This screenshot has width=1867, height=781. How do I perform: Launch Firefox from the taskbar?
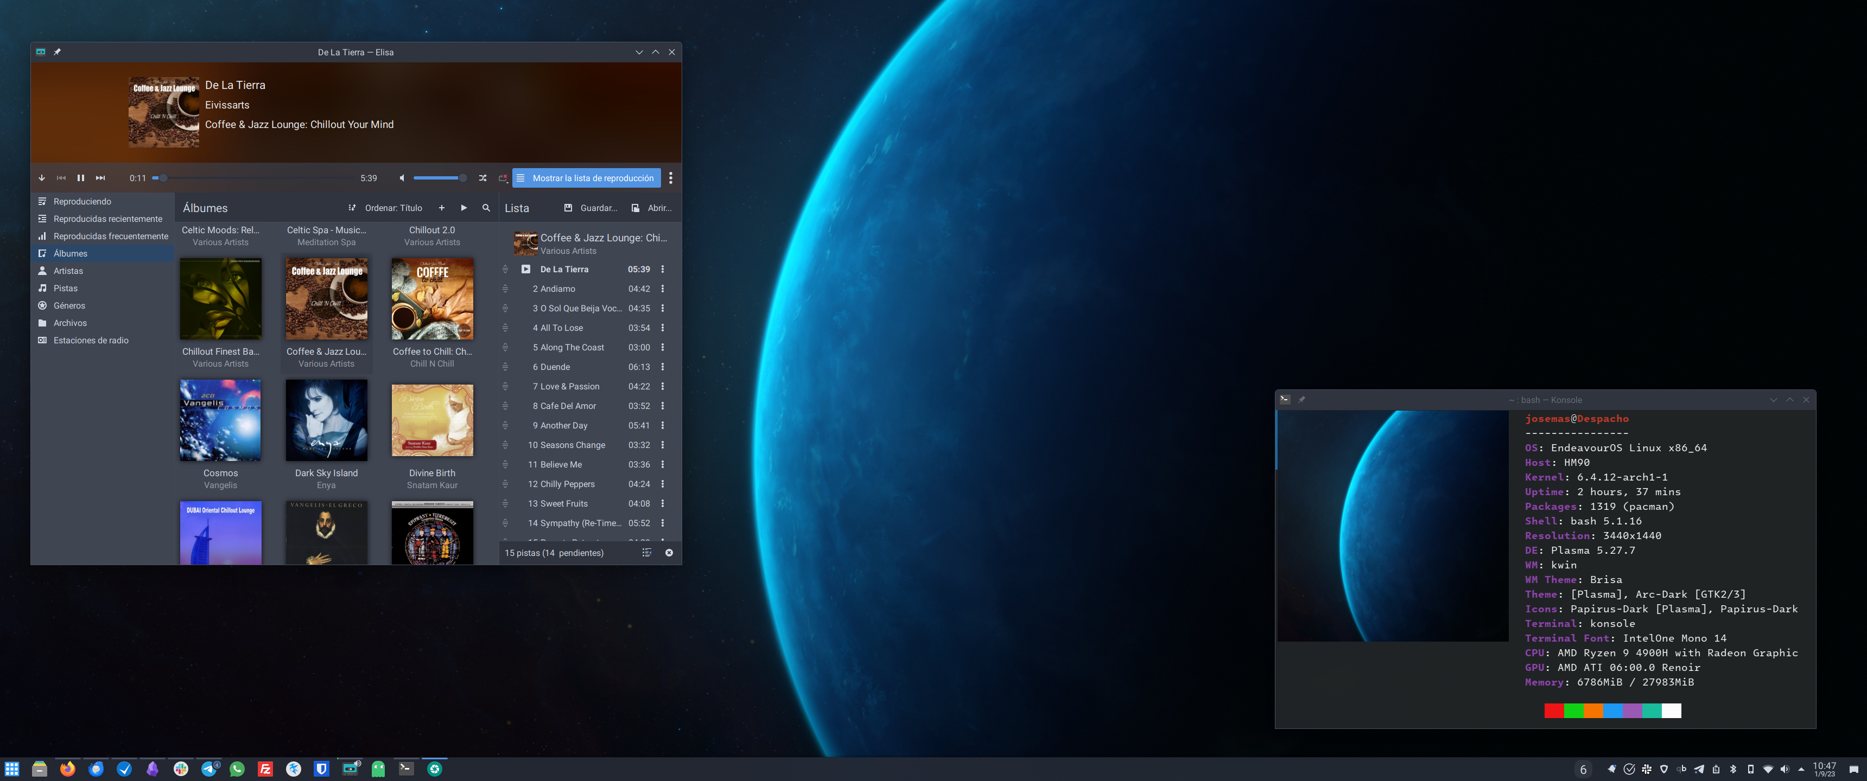pos(67,769)
